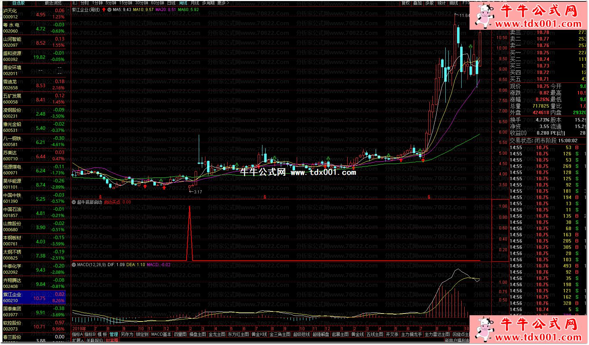
Task: Select 八一钢铁 600581 in watchlist
Action: pyautogui.click(x=34, y=142)
